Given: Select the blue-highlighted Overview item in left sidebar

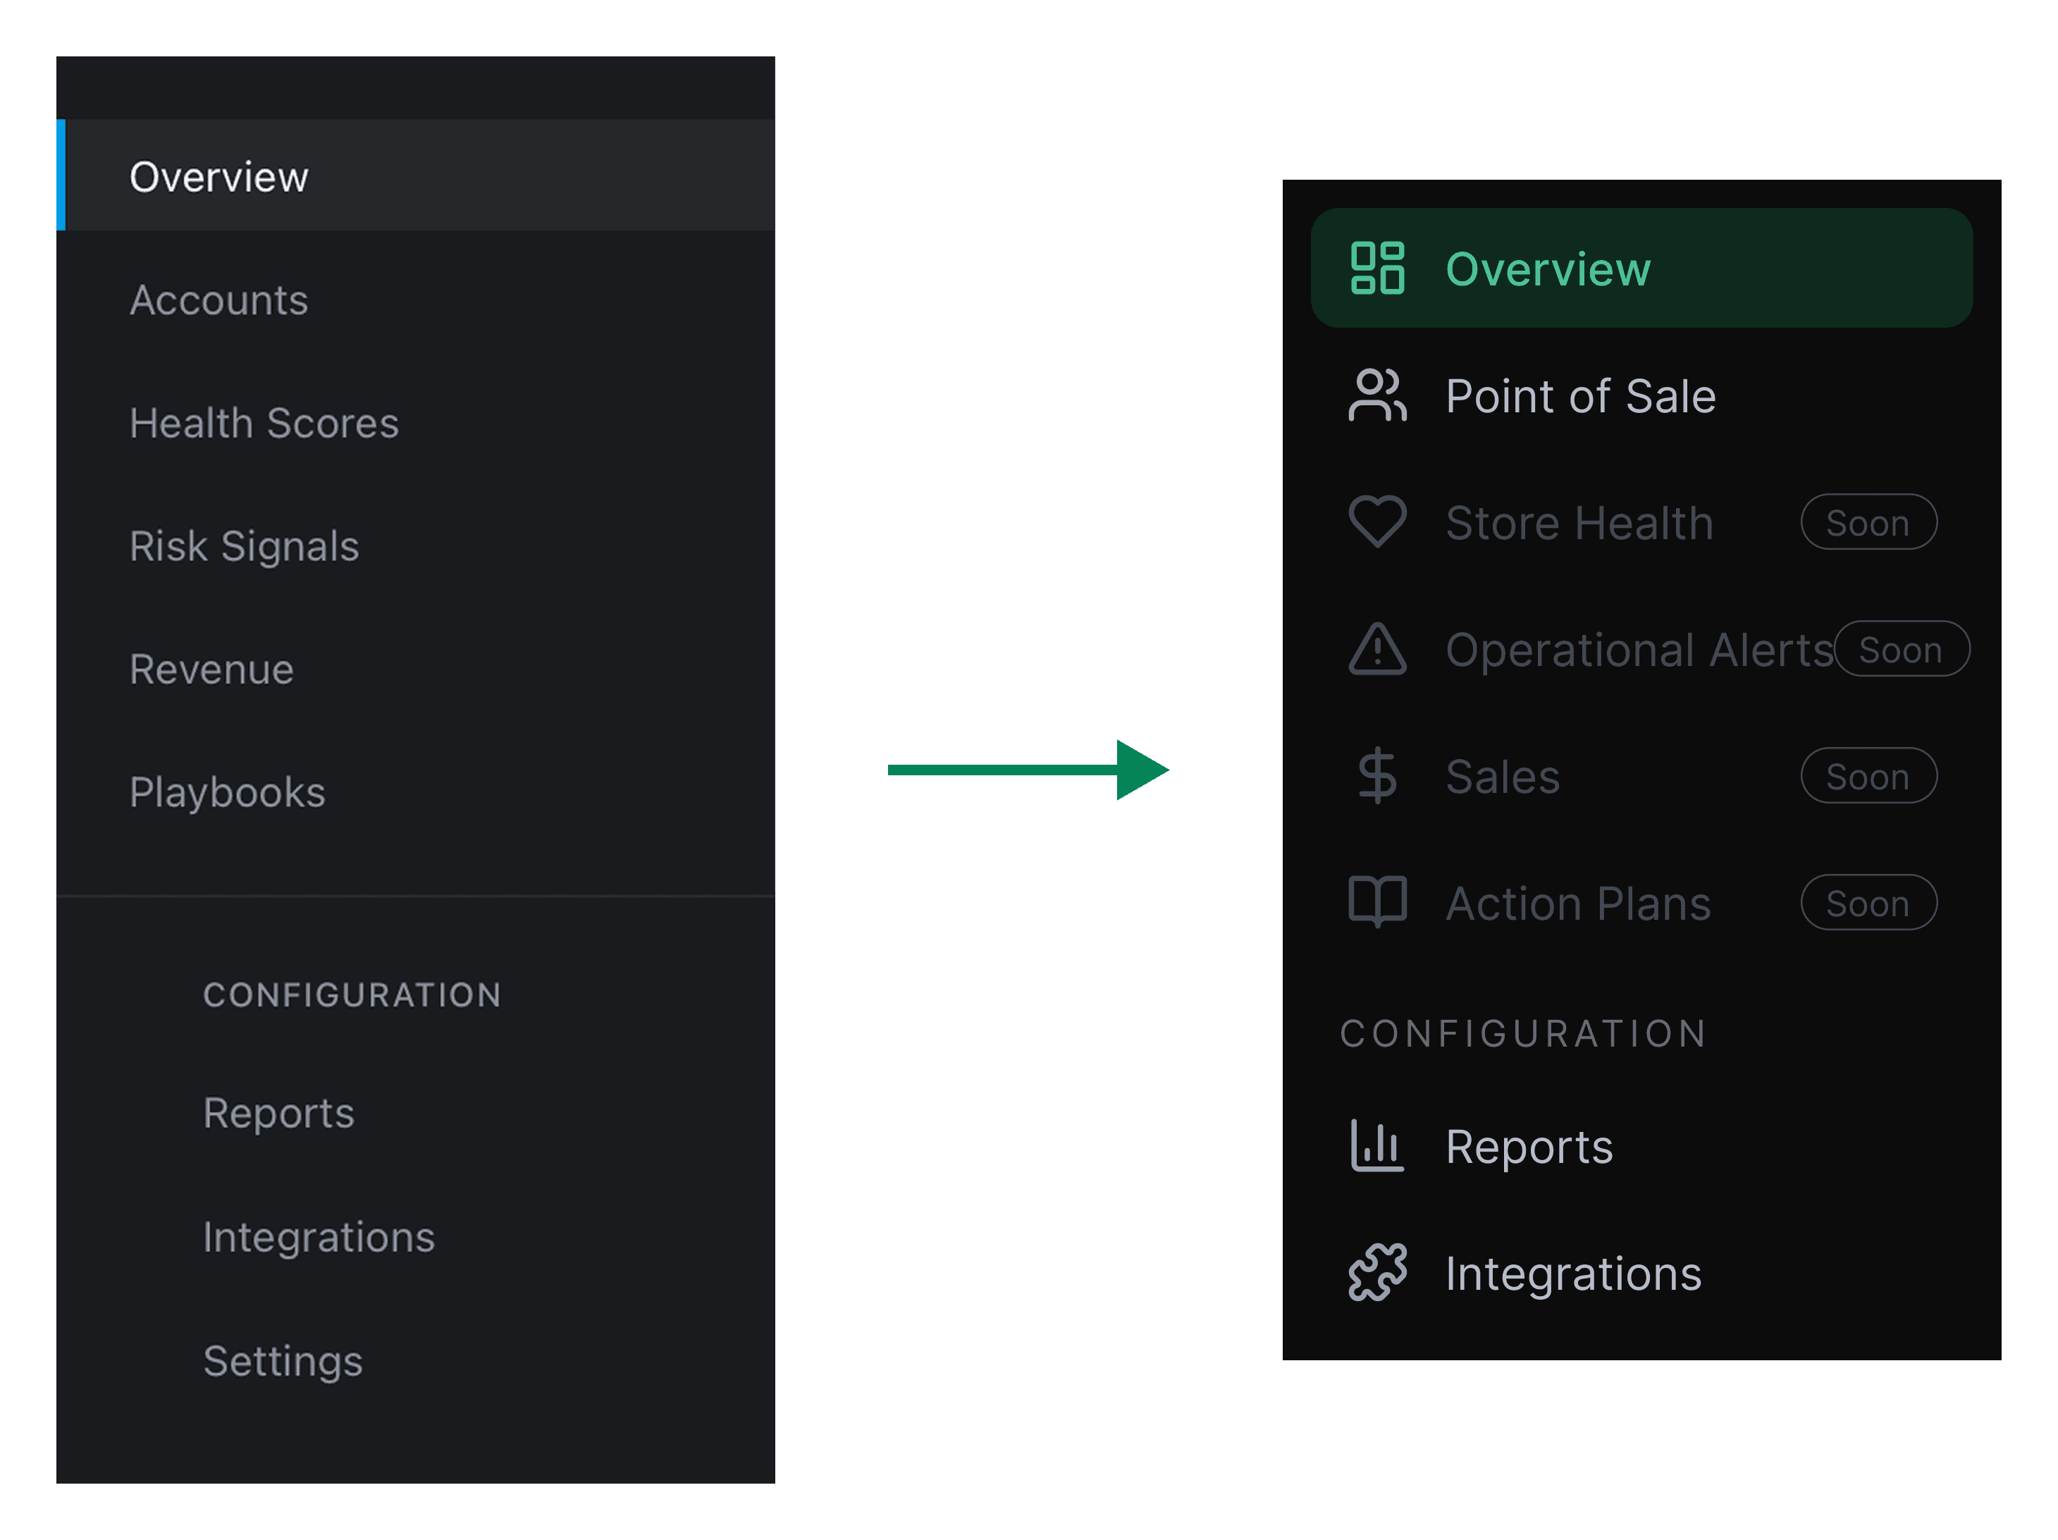Looking at the screenshot, I should pos(218,177).
